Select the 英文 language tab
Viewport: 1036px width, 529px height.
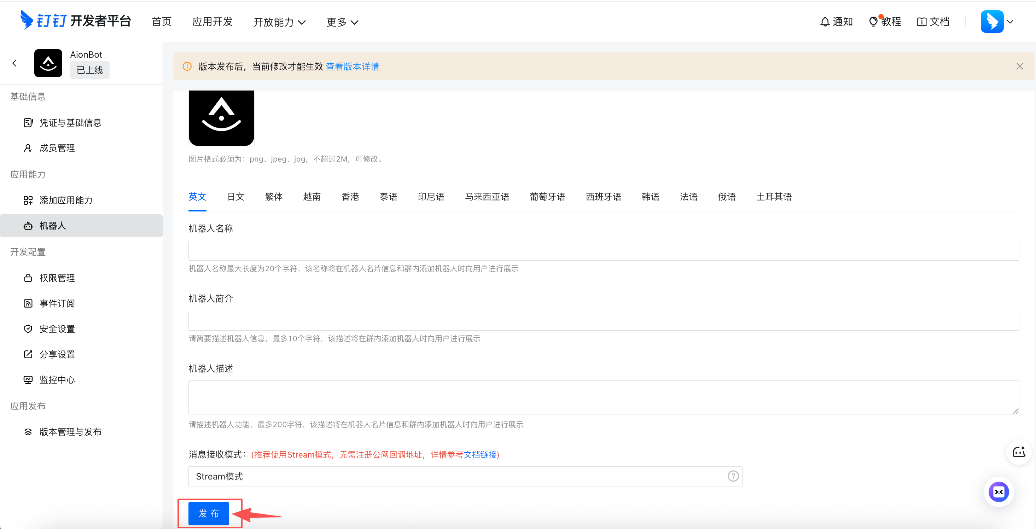tap(197, 197)
